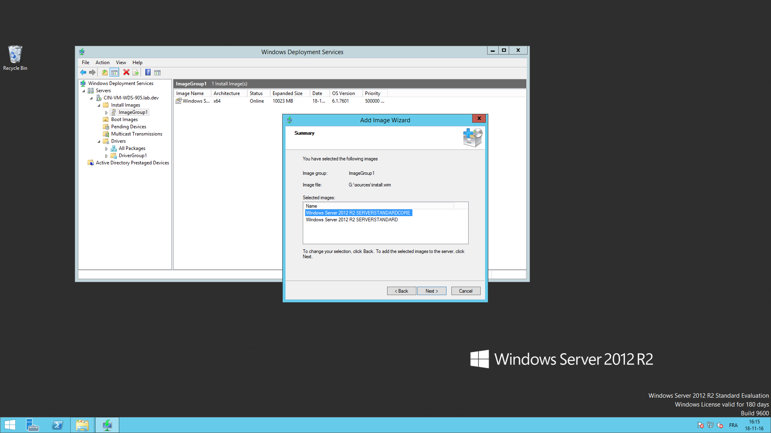771x433 pixels.
Task: Click the red Delete X toolbar icon
Action: (x=126, y=73)
